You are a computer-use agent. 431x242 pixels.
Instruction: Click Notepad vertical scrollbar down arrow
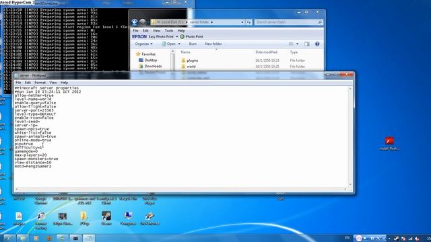(350, 185)
